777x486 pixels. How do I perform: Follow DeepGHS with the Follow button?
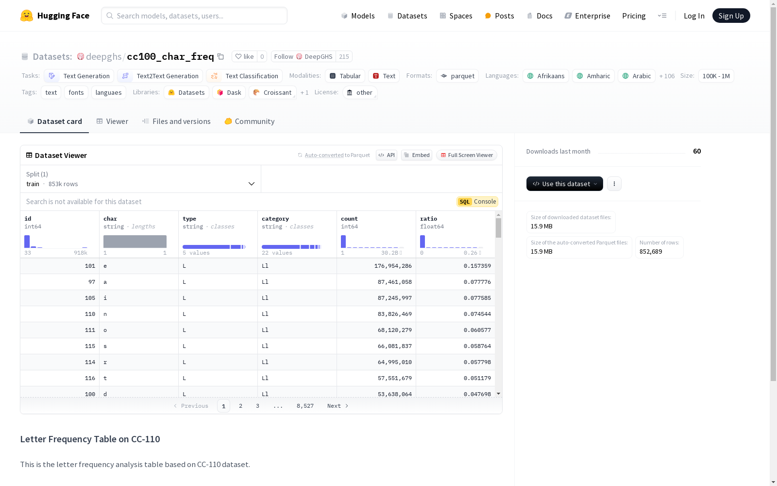point(304,56)
